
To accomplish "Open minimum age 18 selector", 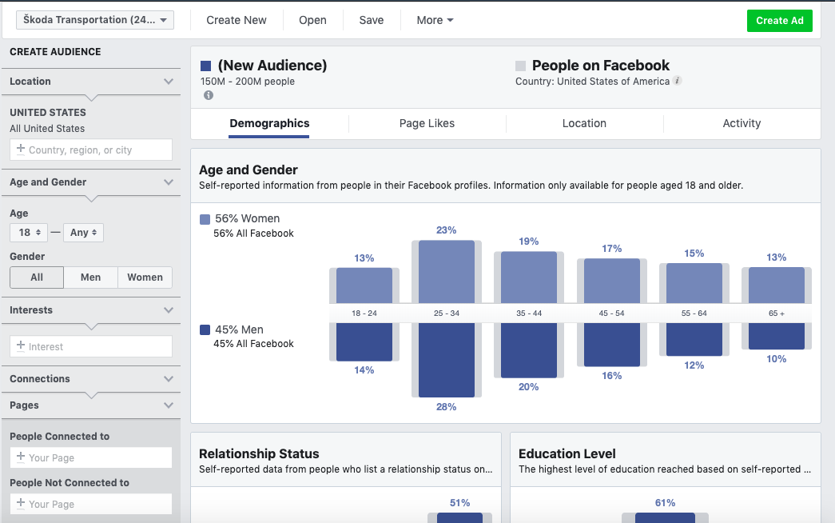I will [x=29, y=233].
